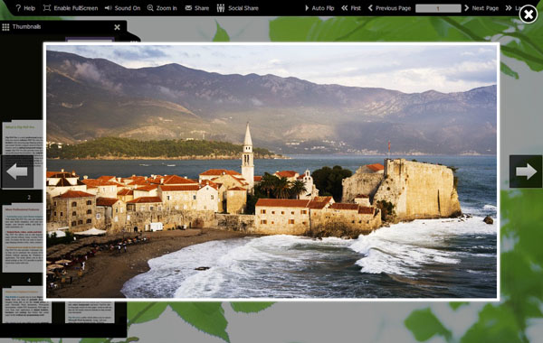Go to Next Page chevron
543x343 pixels.
point(466,8)
